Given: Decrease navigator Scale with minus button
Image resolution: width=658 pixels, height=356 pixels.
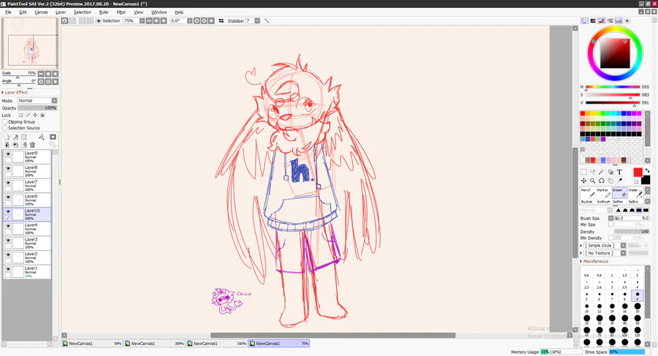Looking at the screenshot, I should pos(41,74).
